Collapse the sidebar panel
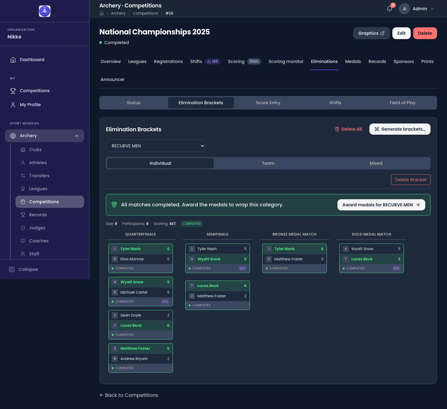The width and height of the screenshot is (447, 409). (24, 269)
